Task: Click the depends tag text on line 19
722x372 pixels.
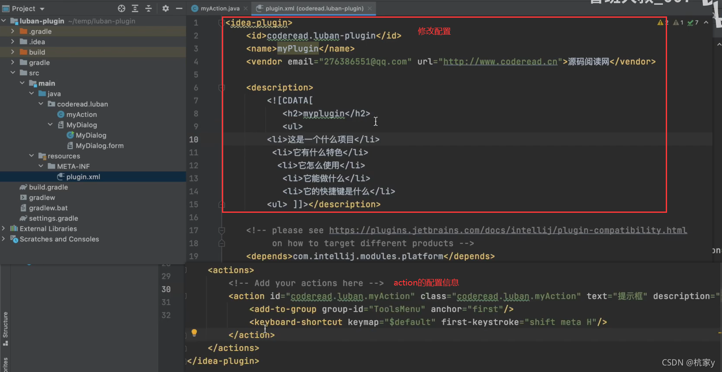Action: [370, 257]
